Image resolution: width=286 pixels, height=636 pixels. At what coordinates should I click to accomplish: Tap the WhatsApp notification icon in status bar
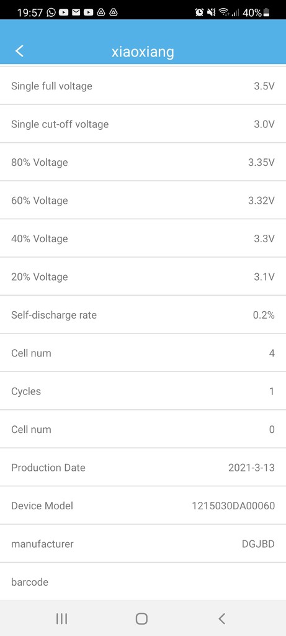click(51, 12)
